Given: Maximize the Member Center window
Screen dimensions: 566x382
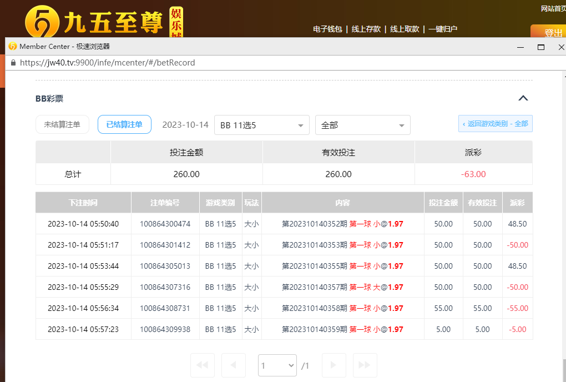Looking at the screenshot, I should [540, 47].
